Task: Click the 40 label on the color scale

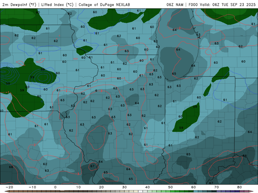Action: tap(147, 187)
